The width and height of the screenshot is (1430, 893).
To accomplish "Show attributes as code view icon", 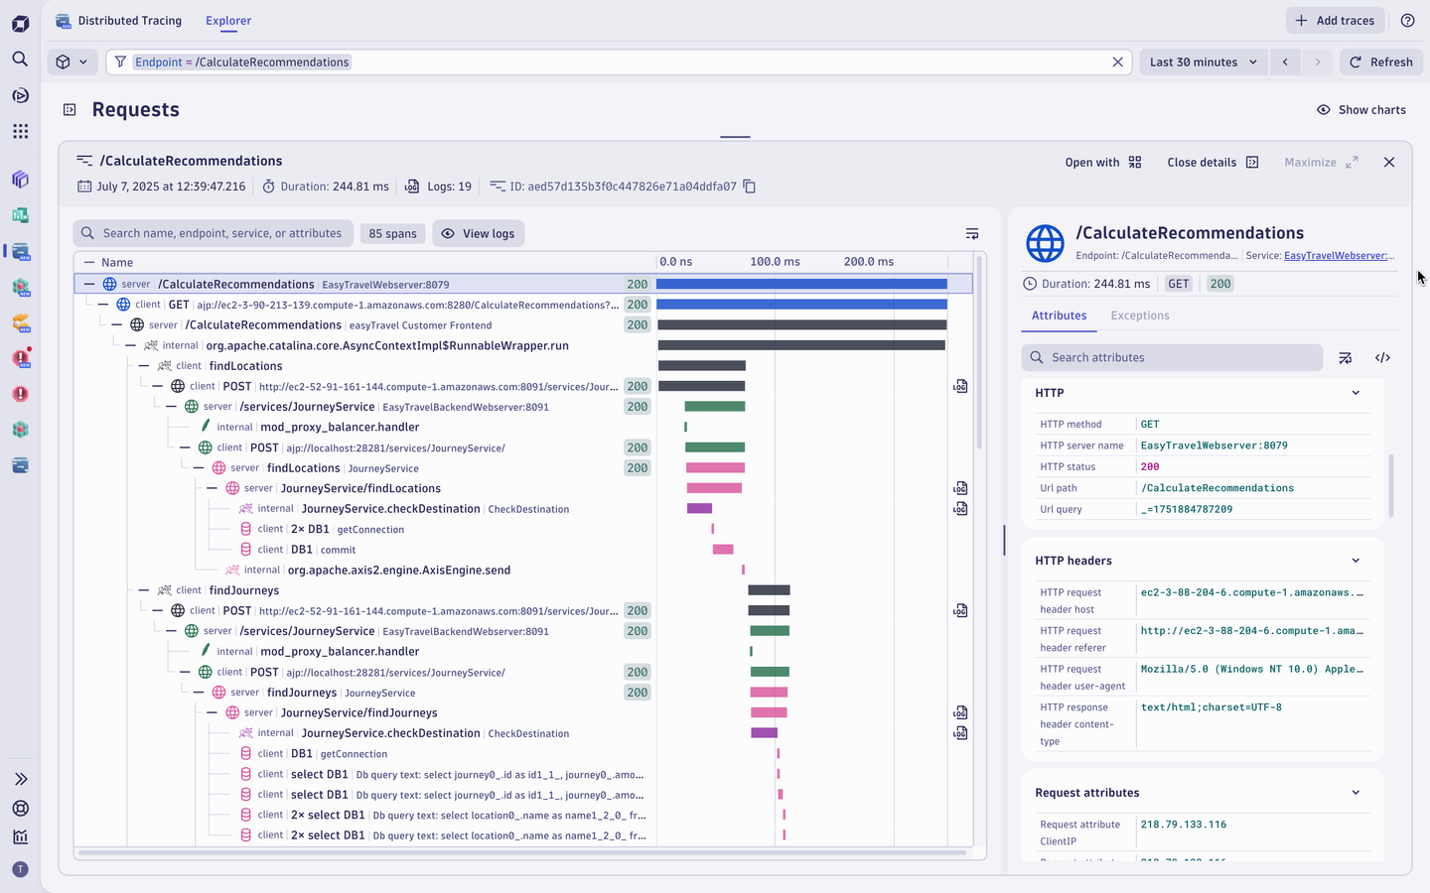I will (x=1382, y=358).
